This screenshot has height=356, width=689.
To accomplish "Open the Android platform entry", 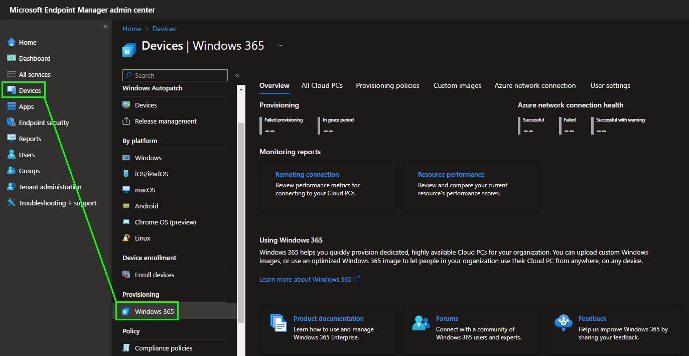I will pos(146,206).
